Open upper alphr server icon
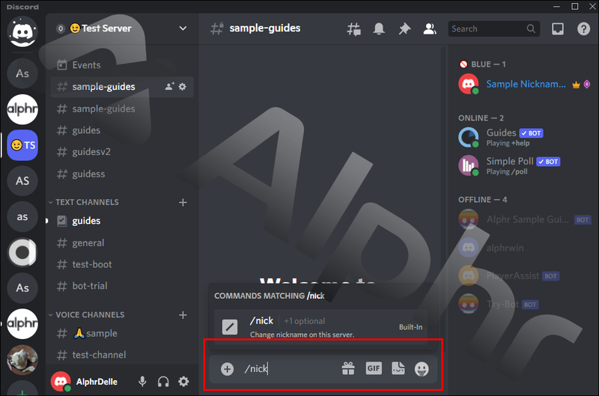This screenshot has height=396, width=599. (x=22, y=109)
